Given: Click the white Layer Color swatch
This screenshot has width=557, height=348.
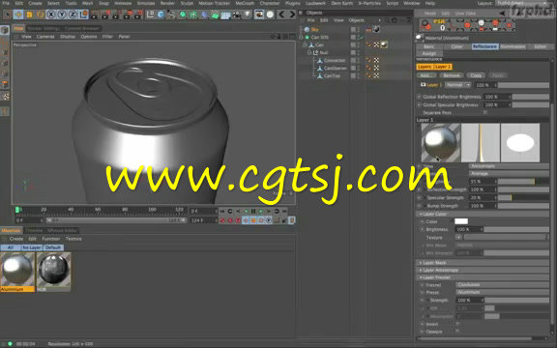Looking at the screenshot, I should (461, 221).
